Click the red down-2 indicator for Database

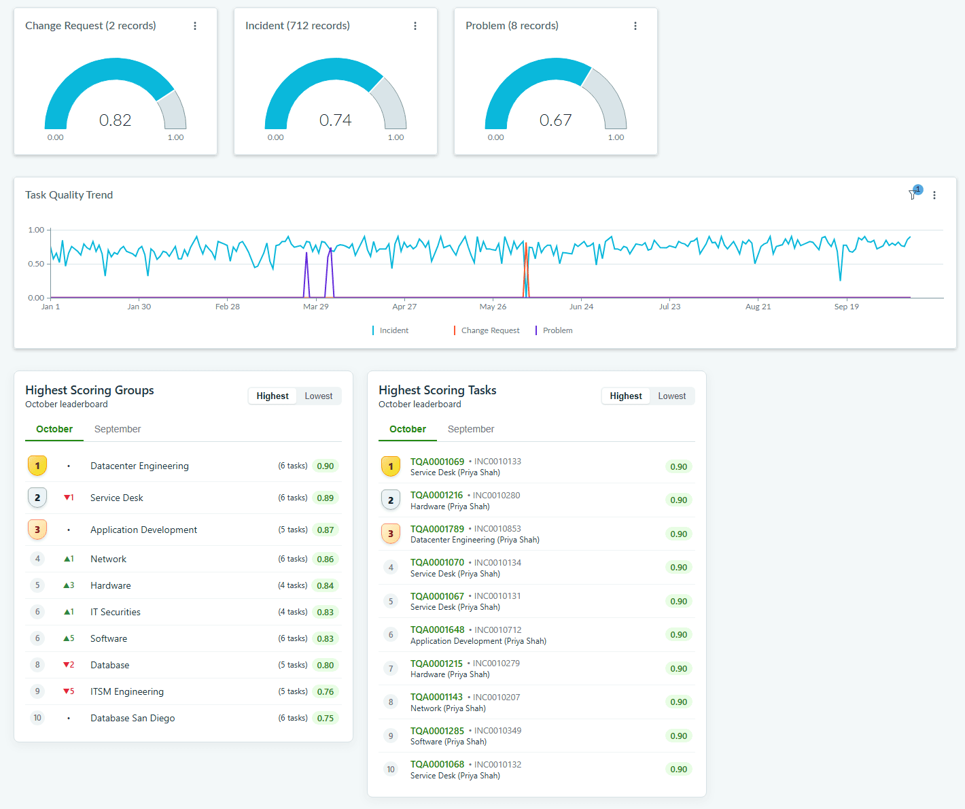69,665
